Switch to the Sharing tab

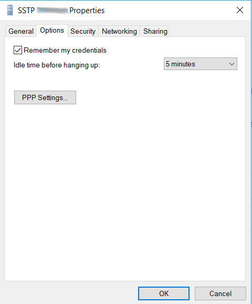[x=155, y=31]
